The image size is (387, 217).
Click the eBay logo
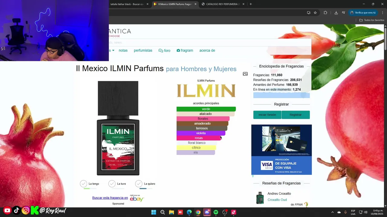[137, 198]
